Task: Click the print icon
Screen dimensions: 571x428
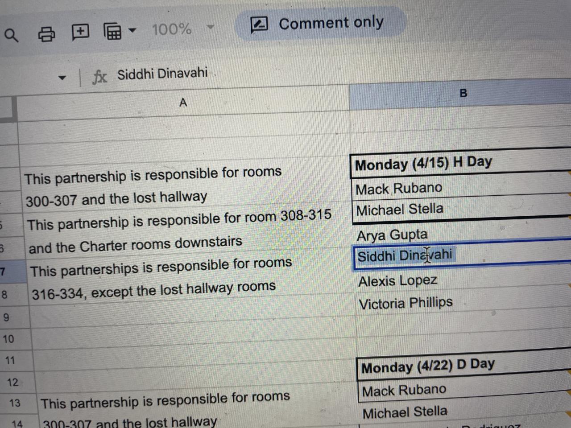Action: (46, 33)
